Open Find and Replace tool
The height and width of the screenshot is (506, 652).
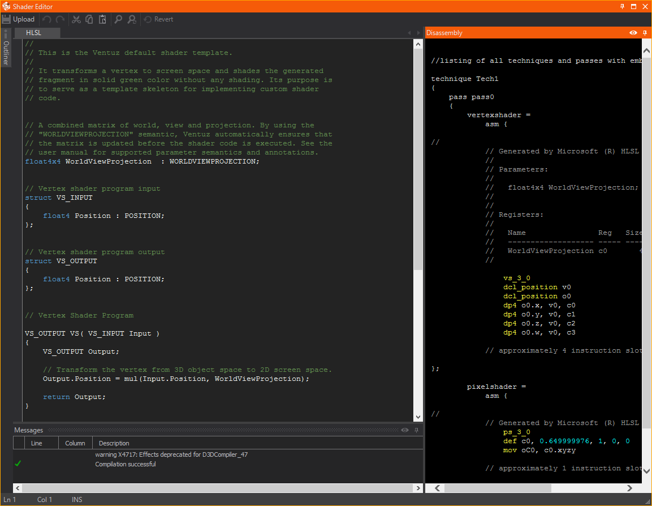[132, 19]
